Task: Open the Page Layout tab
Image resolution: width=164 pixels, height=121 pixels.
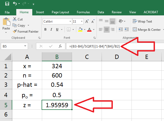Action: (x=60, y=12)
